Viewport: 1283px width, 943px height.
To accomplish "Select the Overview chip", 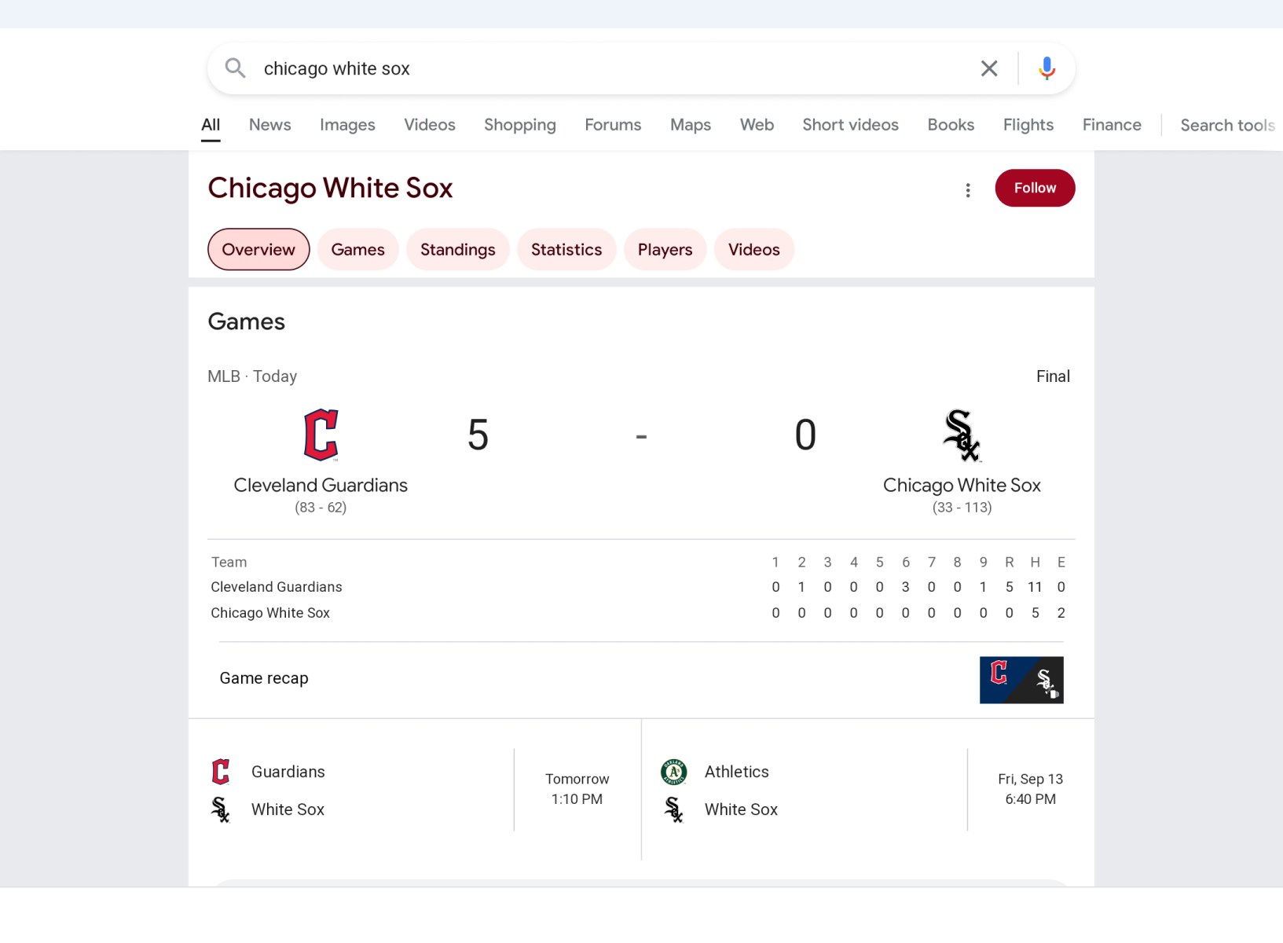I will pyautogui.click(x=258, y=249).
